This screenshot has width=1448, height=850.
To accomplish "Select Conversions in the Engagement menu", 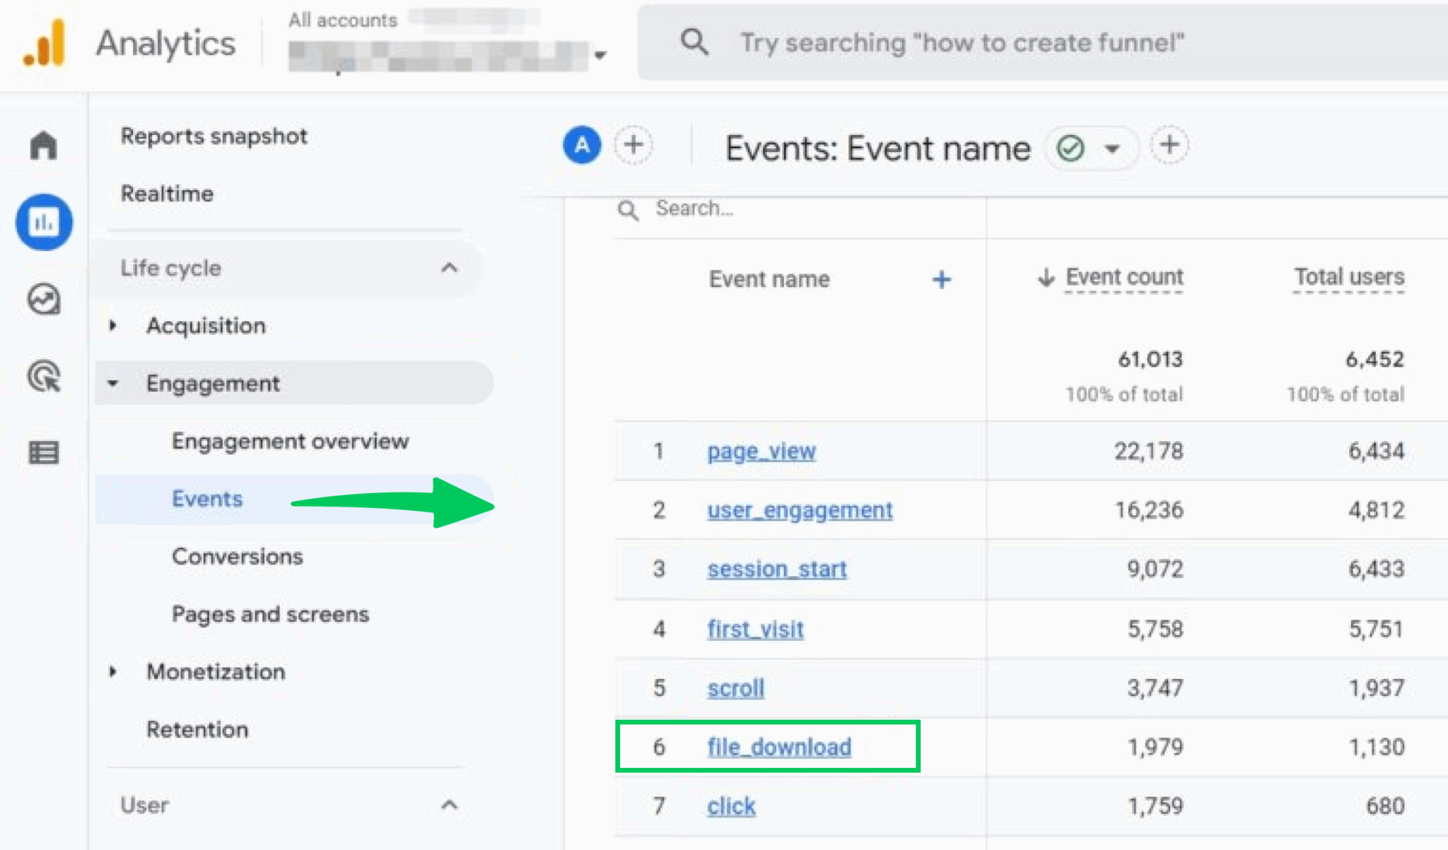I will point(237,556).
